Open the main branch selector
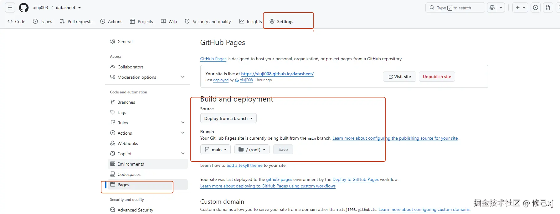The image size is (560, 214). 215,150
